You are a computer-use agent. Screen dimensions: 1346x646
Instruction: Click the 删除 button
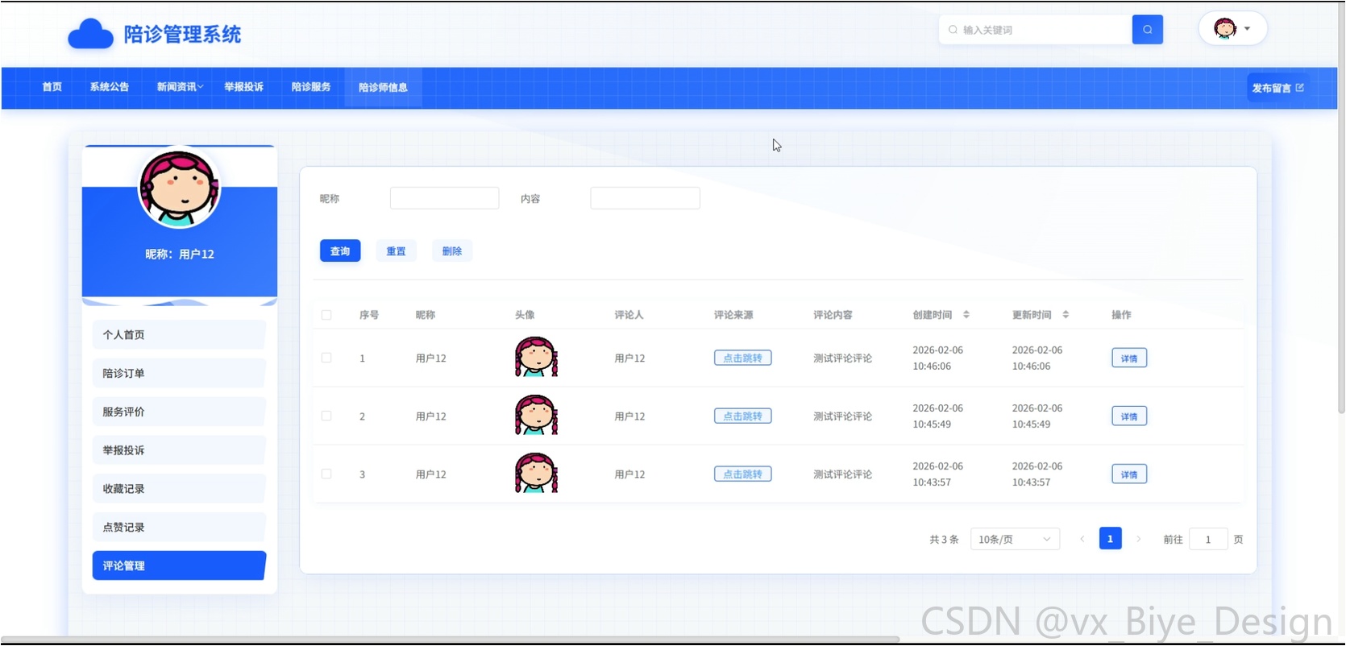click(452, 251)
